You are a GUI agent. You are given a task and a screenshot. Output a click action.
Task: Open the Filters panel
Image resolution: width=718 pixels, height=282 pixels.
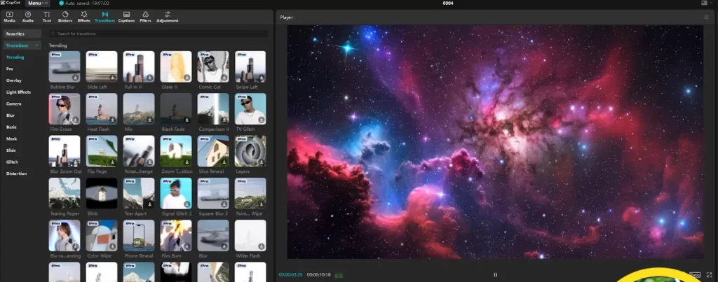pyautogui.click(x=145, y=16)
